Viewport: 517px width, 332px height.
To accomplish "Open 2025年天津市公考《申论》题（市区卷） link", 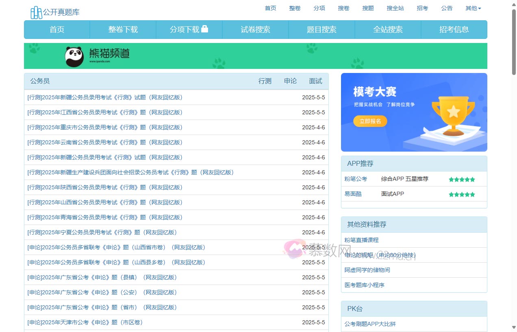I will (85, 322).
